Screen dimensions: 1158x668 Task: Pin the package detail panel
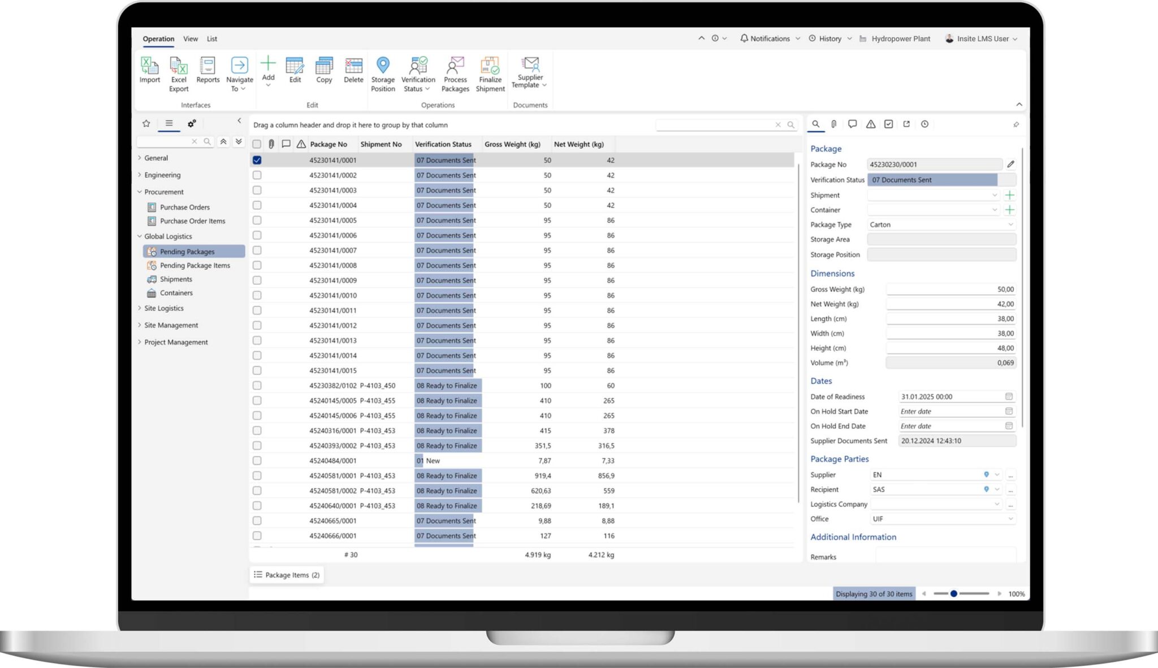(x=1016, y=124)
